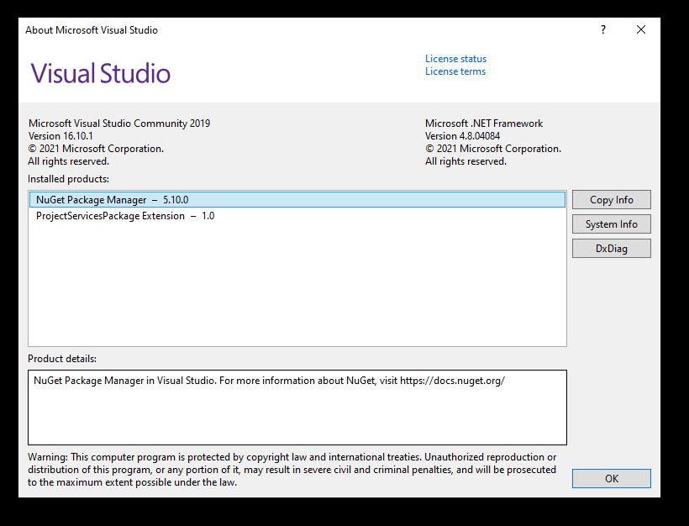Open the License terms link
689x526 pixels.
455,71
